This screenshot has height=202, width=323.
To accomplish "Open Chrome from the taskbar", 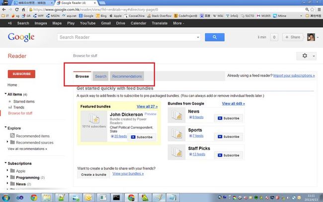I will coord(34,198).
